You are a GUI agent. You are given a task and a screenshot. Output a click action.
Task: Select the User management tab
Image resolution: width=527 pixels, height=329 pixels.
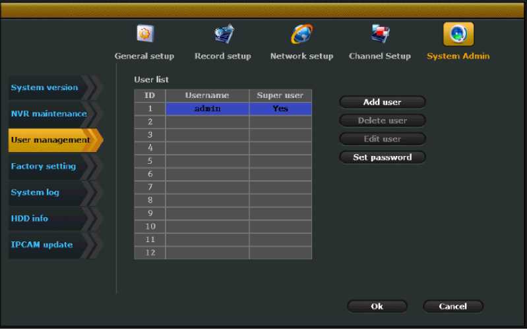coord(51,139)
